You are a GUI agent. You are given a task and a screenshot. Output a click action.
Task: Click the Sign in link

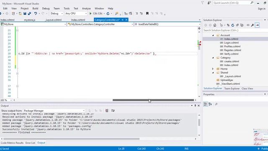(262, 8)
